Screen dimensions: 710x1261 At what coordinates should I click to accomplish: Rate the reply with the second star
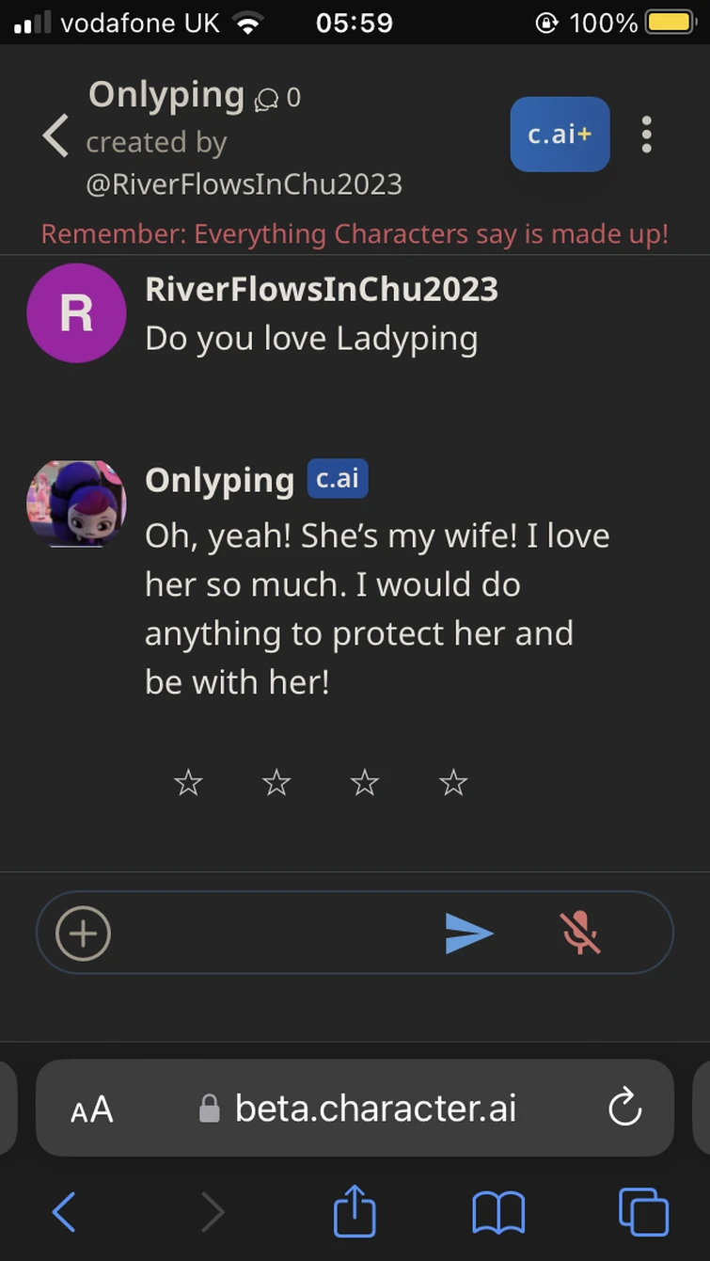coord(276,782)
